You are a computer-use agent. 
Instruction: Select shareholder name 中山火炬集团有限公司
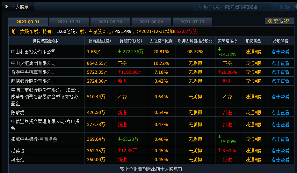coord(33,63)
